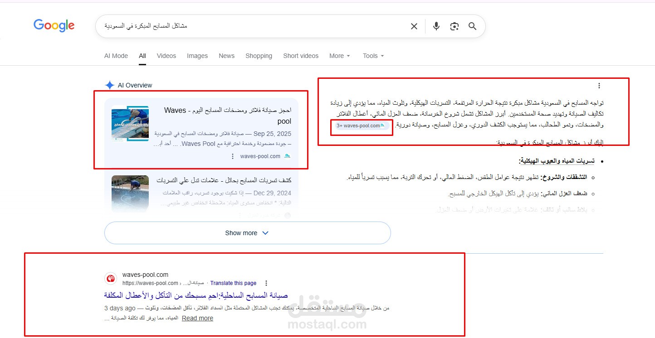Switch to AI Mode tab
Viewport: 655px width, 338px height.
(116, 56)
